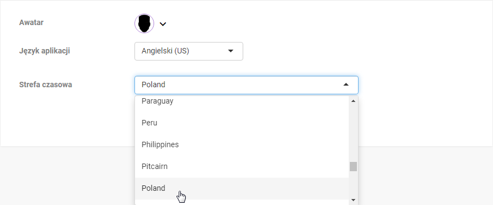The height and width of the screenshot is (205, 493).
Task: Collapse the time zone list with its up triangle
Action: pos(346,85)
